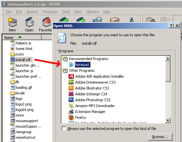Choose the Adobe Photoshop CS3 icon

[x=71, y=100]
